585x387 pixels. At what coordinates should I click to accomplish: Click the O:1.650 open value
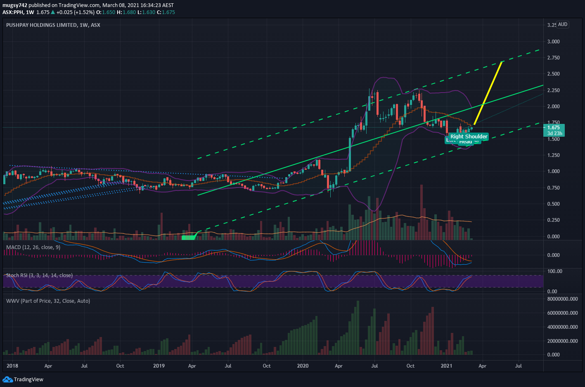(x=106, y=12)
